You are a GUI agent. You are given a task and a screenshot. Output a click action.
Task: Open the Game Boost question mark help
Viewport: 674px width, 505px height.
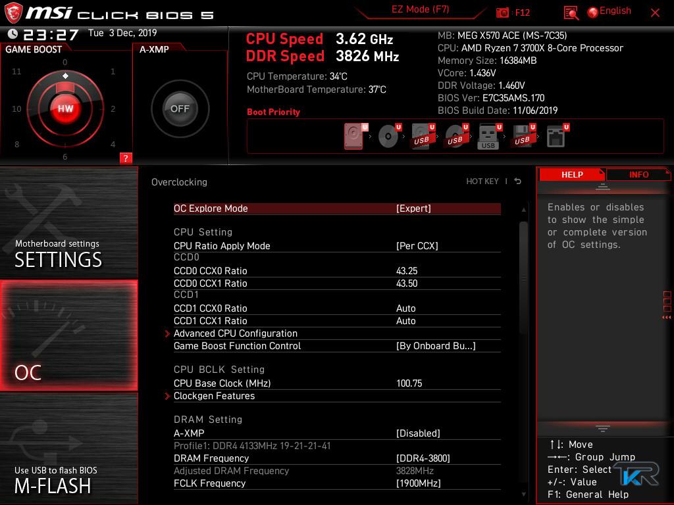(126, 158)
